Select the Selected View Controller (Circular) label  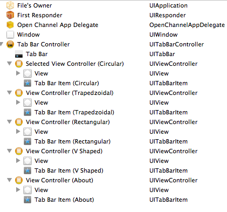75,64
